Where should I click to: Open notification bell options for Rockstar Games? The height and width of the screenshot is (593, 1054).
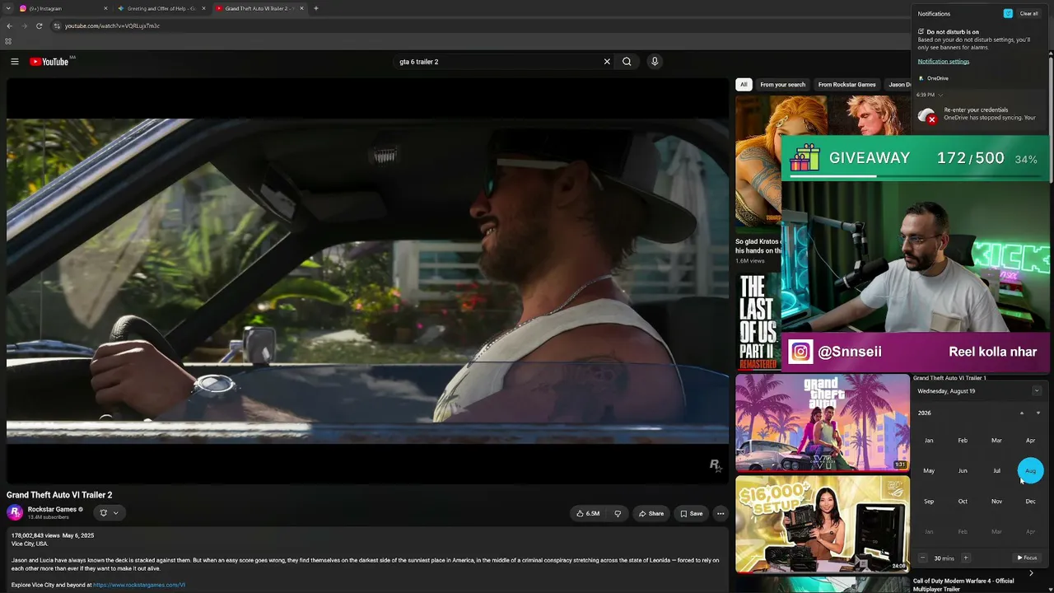point(109,512)
